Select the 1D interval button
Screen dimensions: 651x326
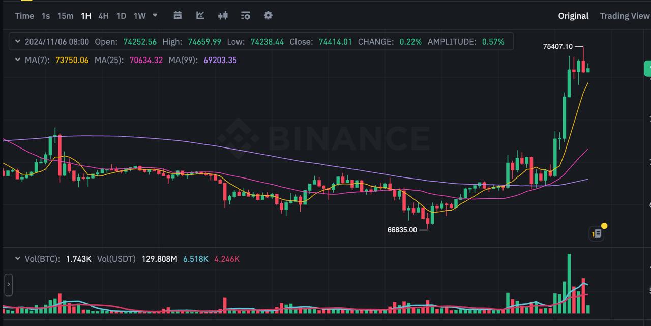tap(121, 16)
